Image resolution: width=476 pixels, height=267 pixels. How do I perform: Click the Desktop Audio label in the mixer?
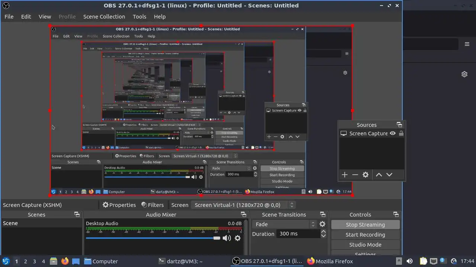(102, 223)
